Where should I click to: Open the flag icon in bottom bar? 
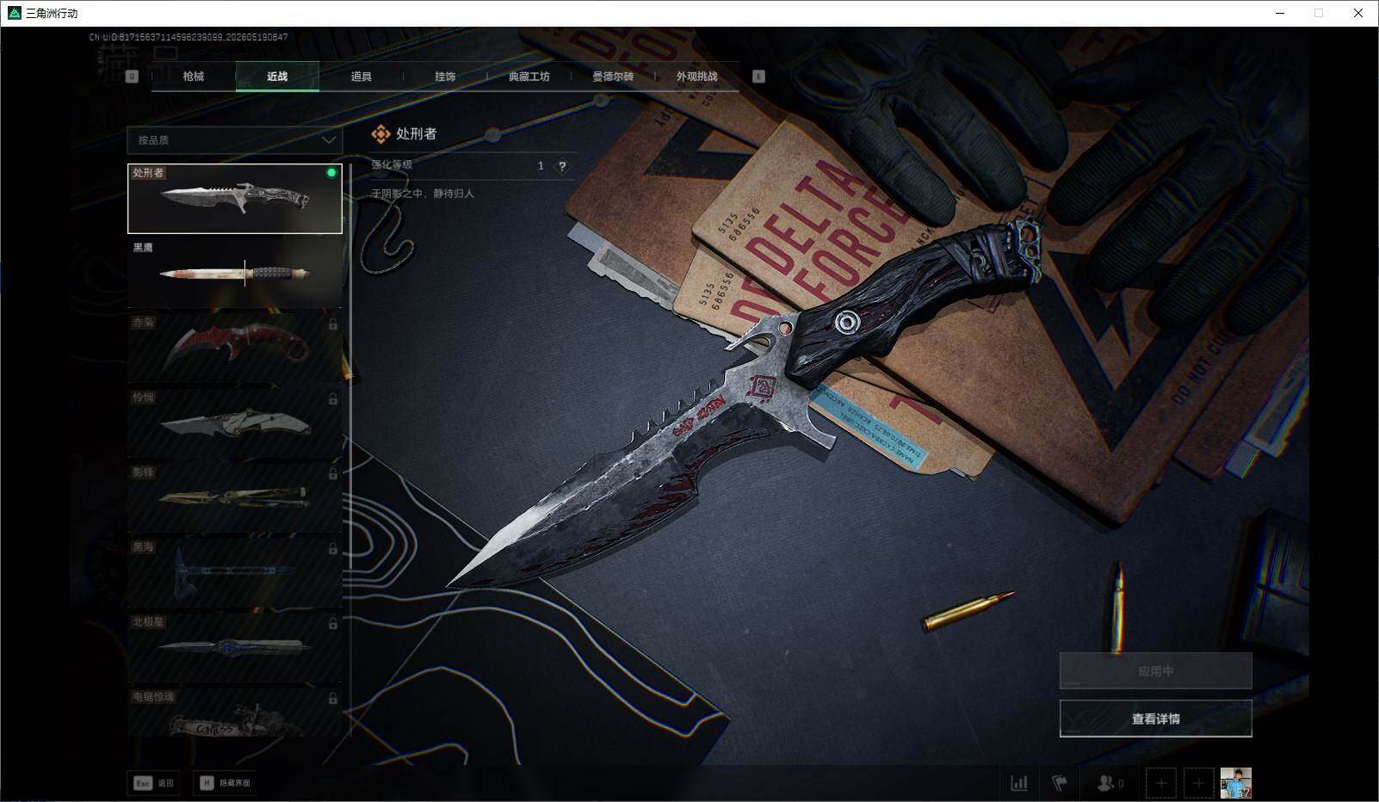coord(1060,783)
